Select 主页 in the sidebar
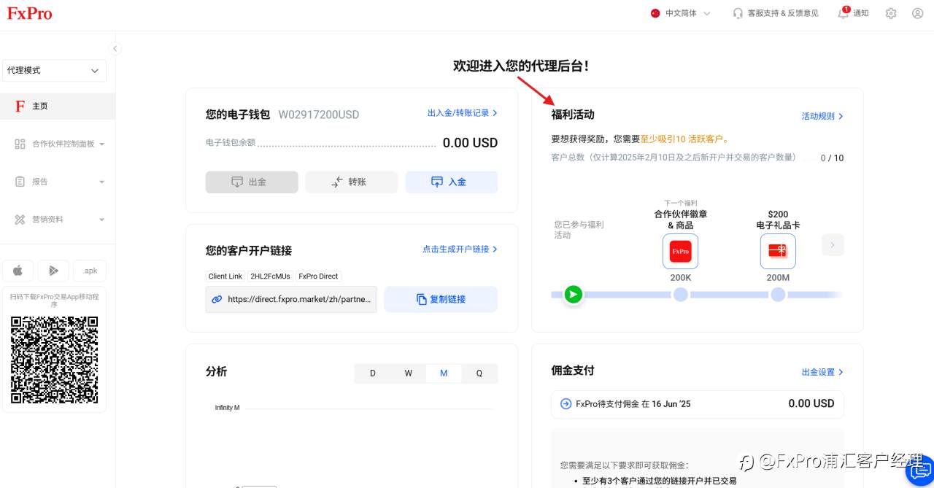The image size is (934, 488). point(58,106)
